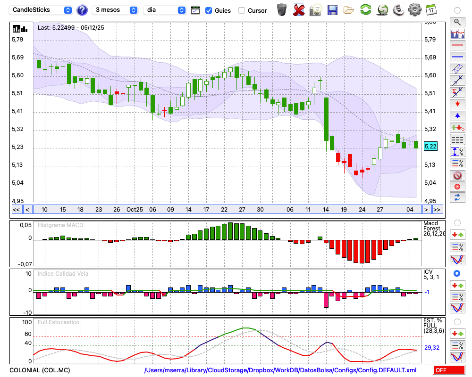Screen dimensions: 472x377
Task: Disable the Guies checkbox
Action: [x=208, y=10]
